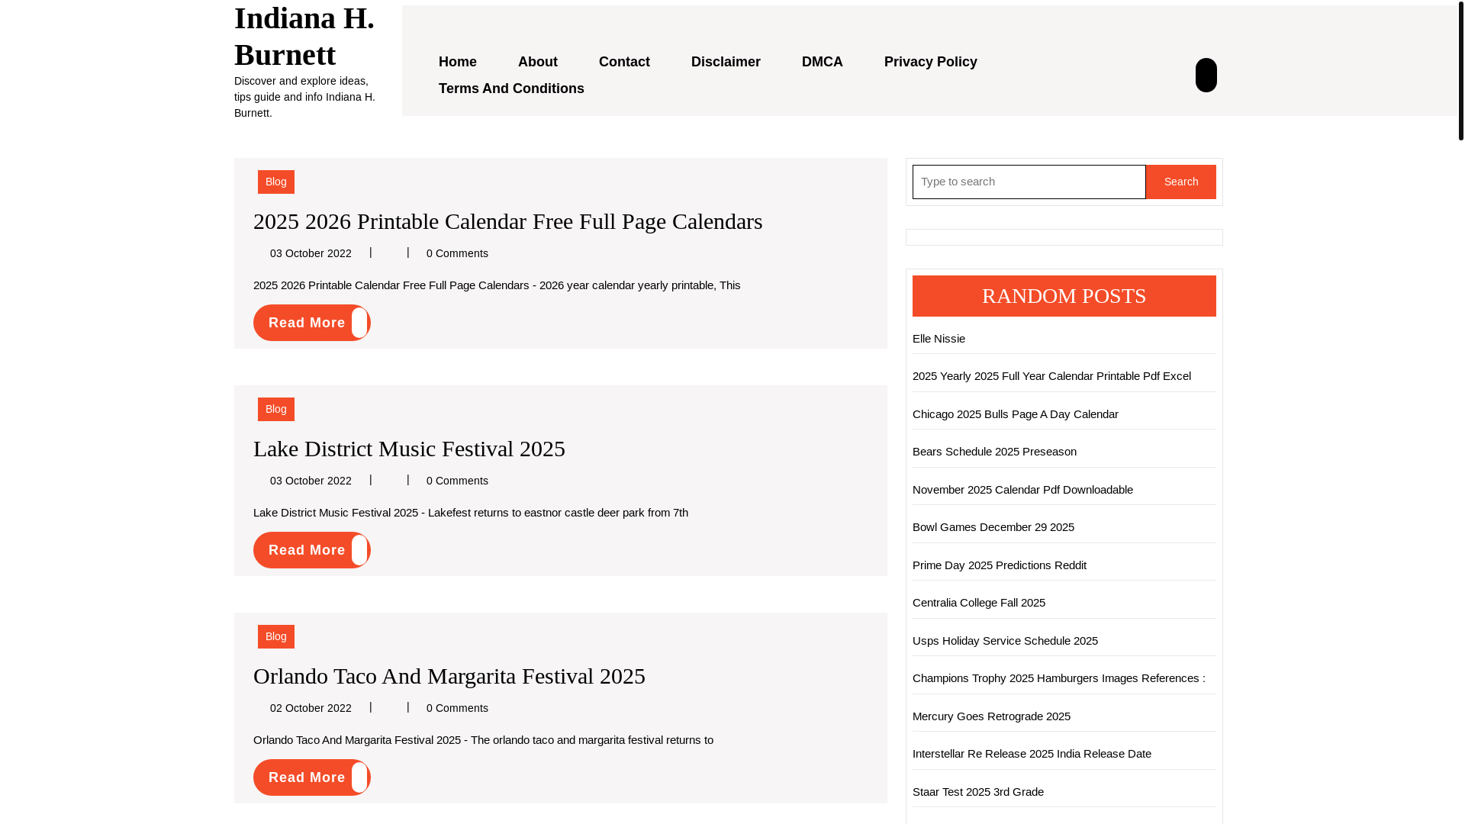
Task: Open the Privacy Policy page
Action: (931, 62)
